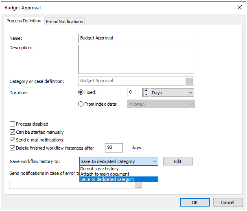Collapse the Save workflow history dropdown
The width and height of the screenshot is (247, 211).
click(x=154, y=161)
